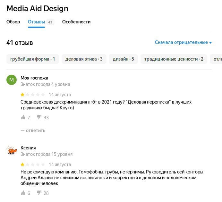Screen dimensions: 222x202
Task: Dislike Ксения's review thumbs down
Action: coord(39,193)
